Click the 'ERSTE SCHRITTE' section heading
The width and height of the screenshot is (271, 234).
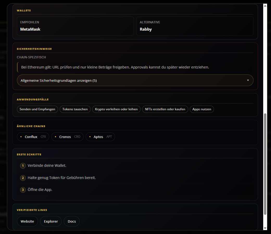click(29, 154)
